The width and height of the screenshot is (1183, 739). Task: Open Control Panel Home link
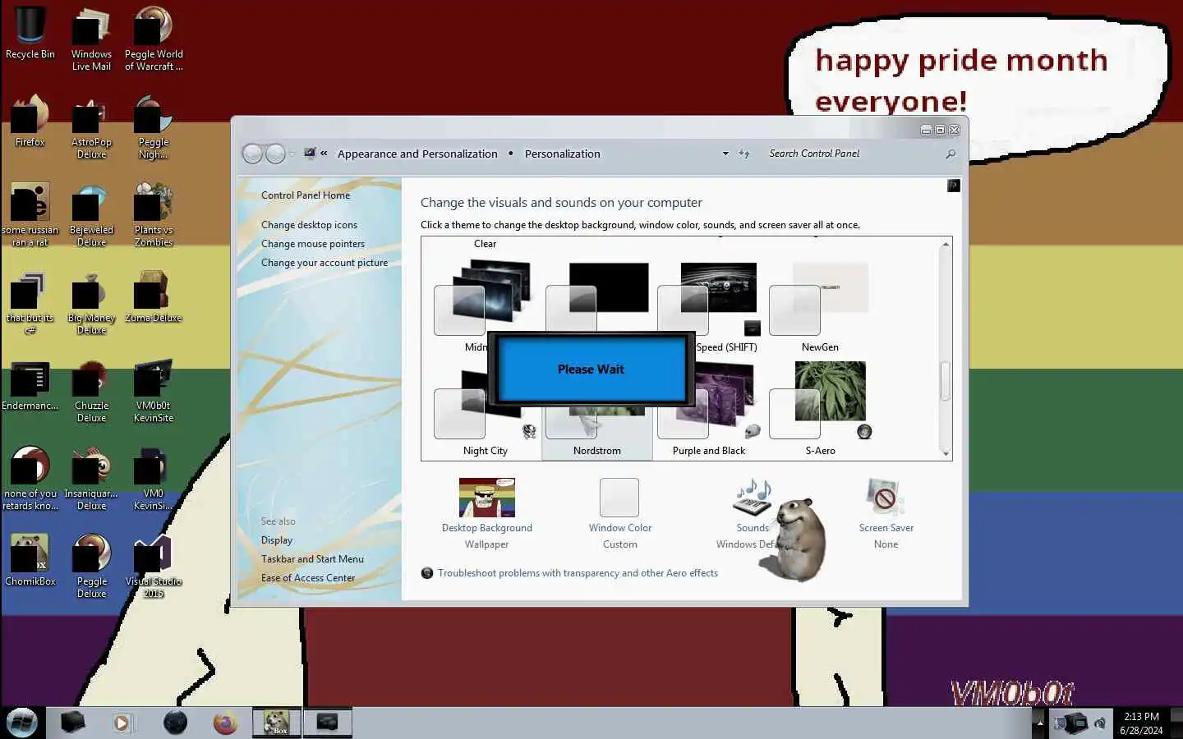tap(306, 195)
